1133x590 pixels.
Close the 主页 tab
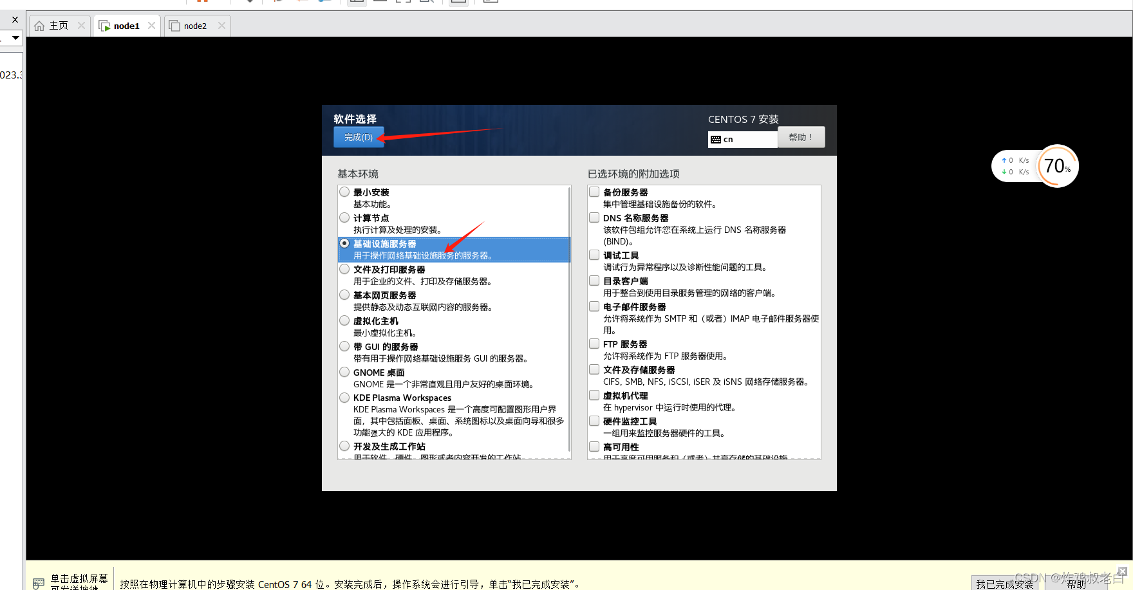point(81,26)
